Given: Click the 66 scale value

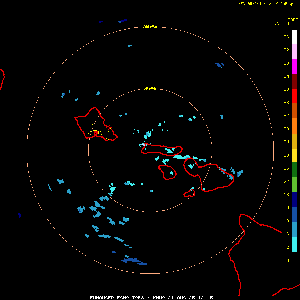Looking at the screenshot, I should click(x=286, y=37).
